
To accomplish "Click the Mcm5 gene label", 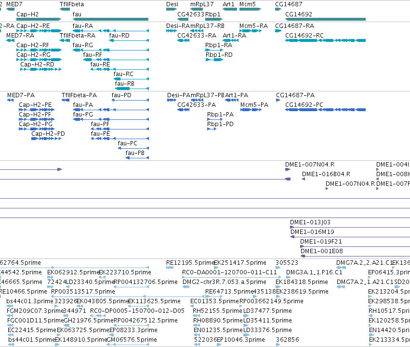I will [x=247, y=4].
